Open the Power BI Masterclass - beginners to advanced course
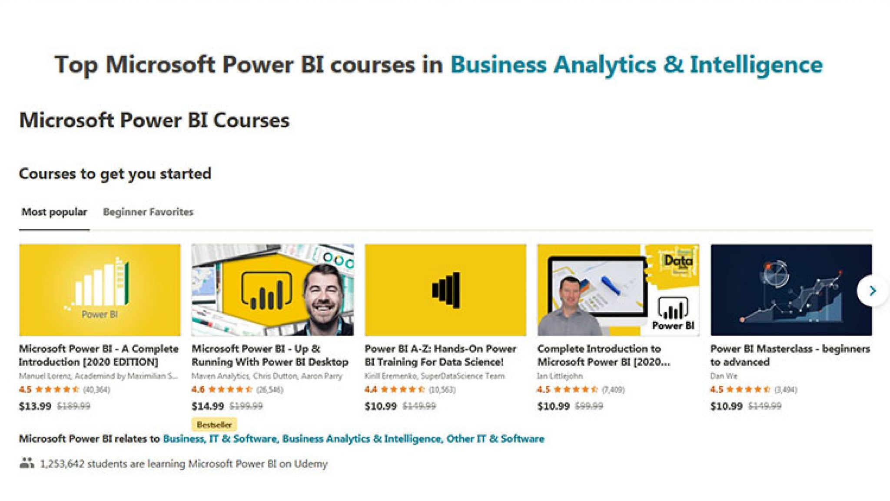The width and height of the screenshot is (890, 501). pyautogui.click(x=790, y=355)
